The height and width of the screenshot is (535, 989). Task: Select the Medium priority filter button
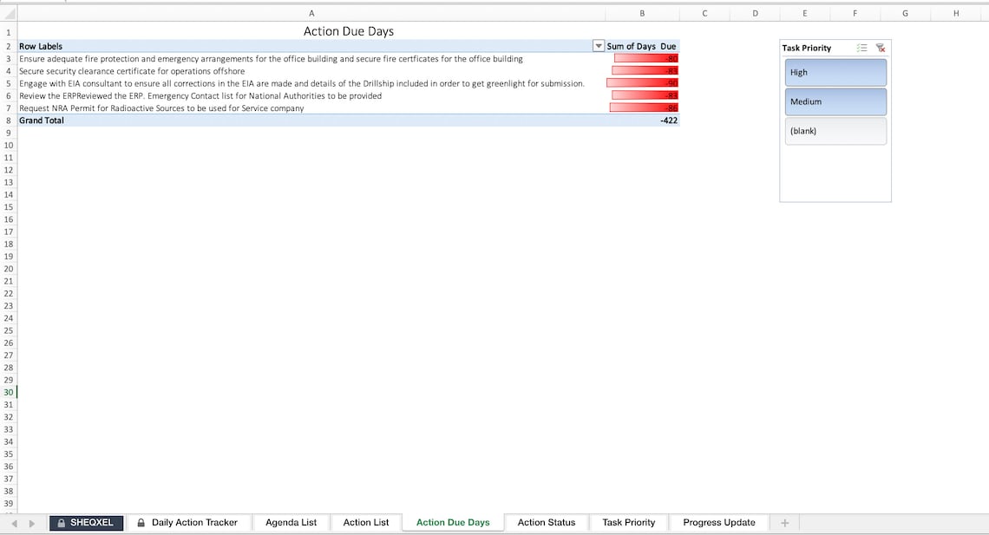click(x=835, y=101)
